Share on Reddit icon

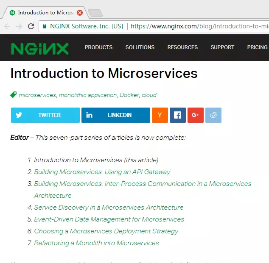point(213,115)
